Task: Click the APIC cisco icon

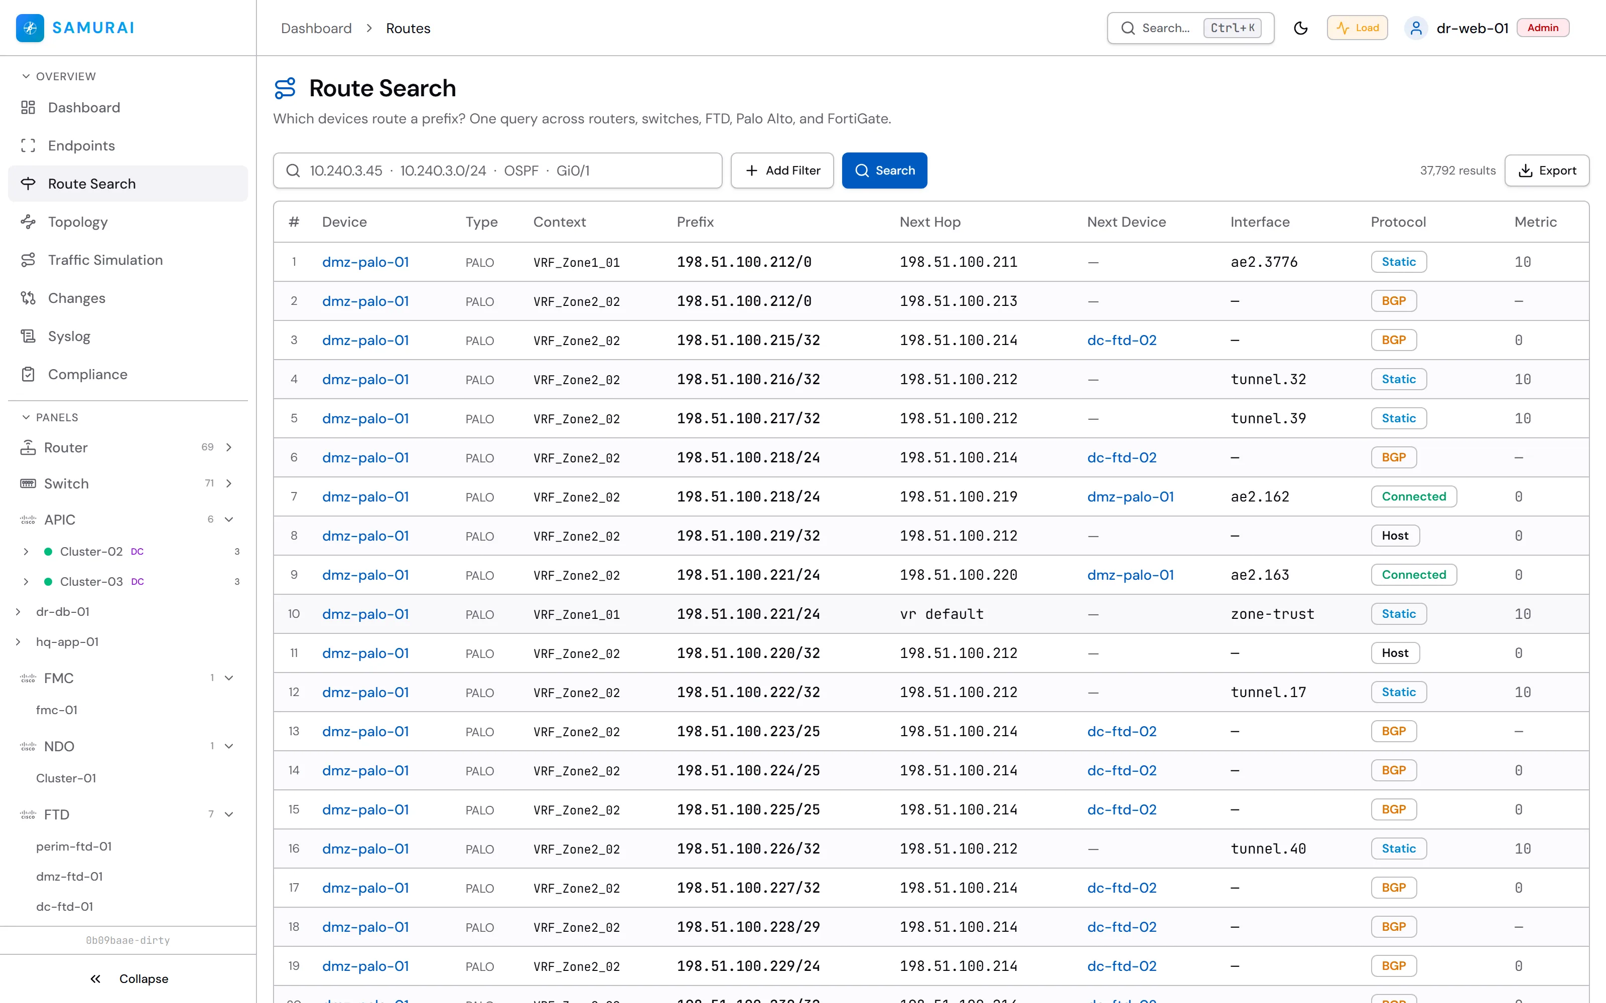Action: (x=28, y=520)
